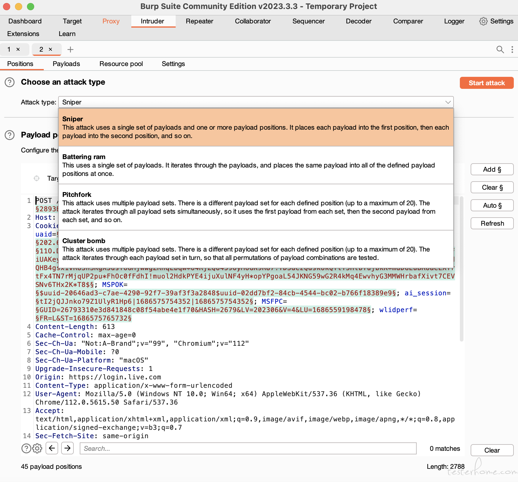Screen dimensions: 518x482
Task: Click the help icon beside Payload positions
Action: point(10,135)
